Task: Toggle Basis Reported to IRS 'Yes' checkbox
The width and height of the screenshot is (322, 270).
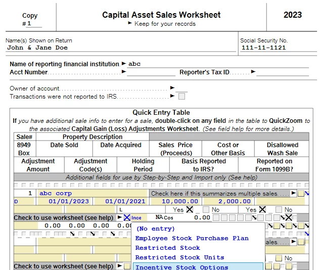Action: [190, 210]
